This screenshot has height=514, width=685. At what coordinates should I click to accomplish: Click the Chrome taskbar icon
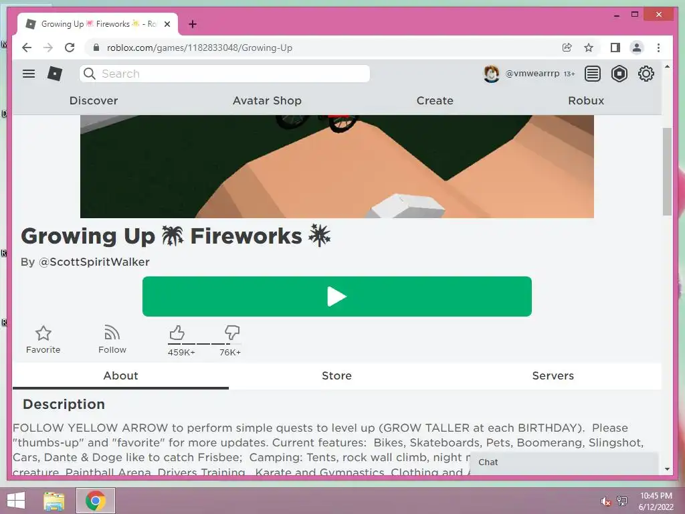click(x=96, y=501)
